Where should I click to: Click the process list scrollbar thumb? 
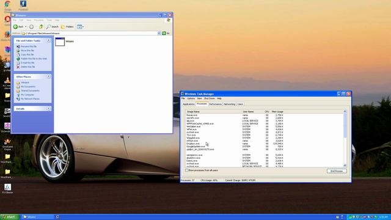pyautogui.click(x=345, y=125)
